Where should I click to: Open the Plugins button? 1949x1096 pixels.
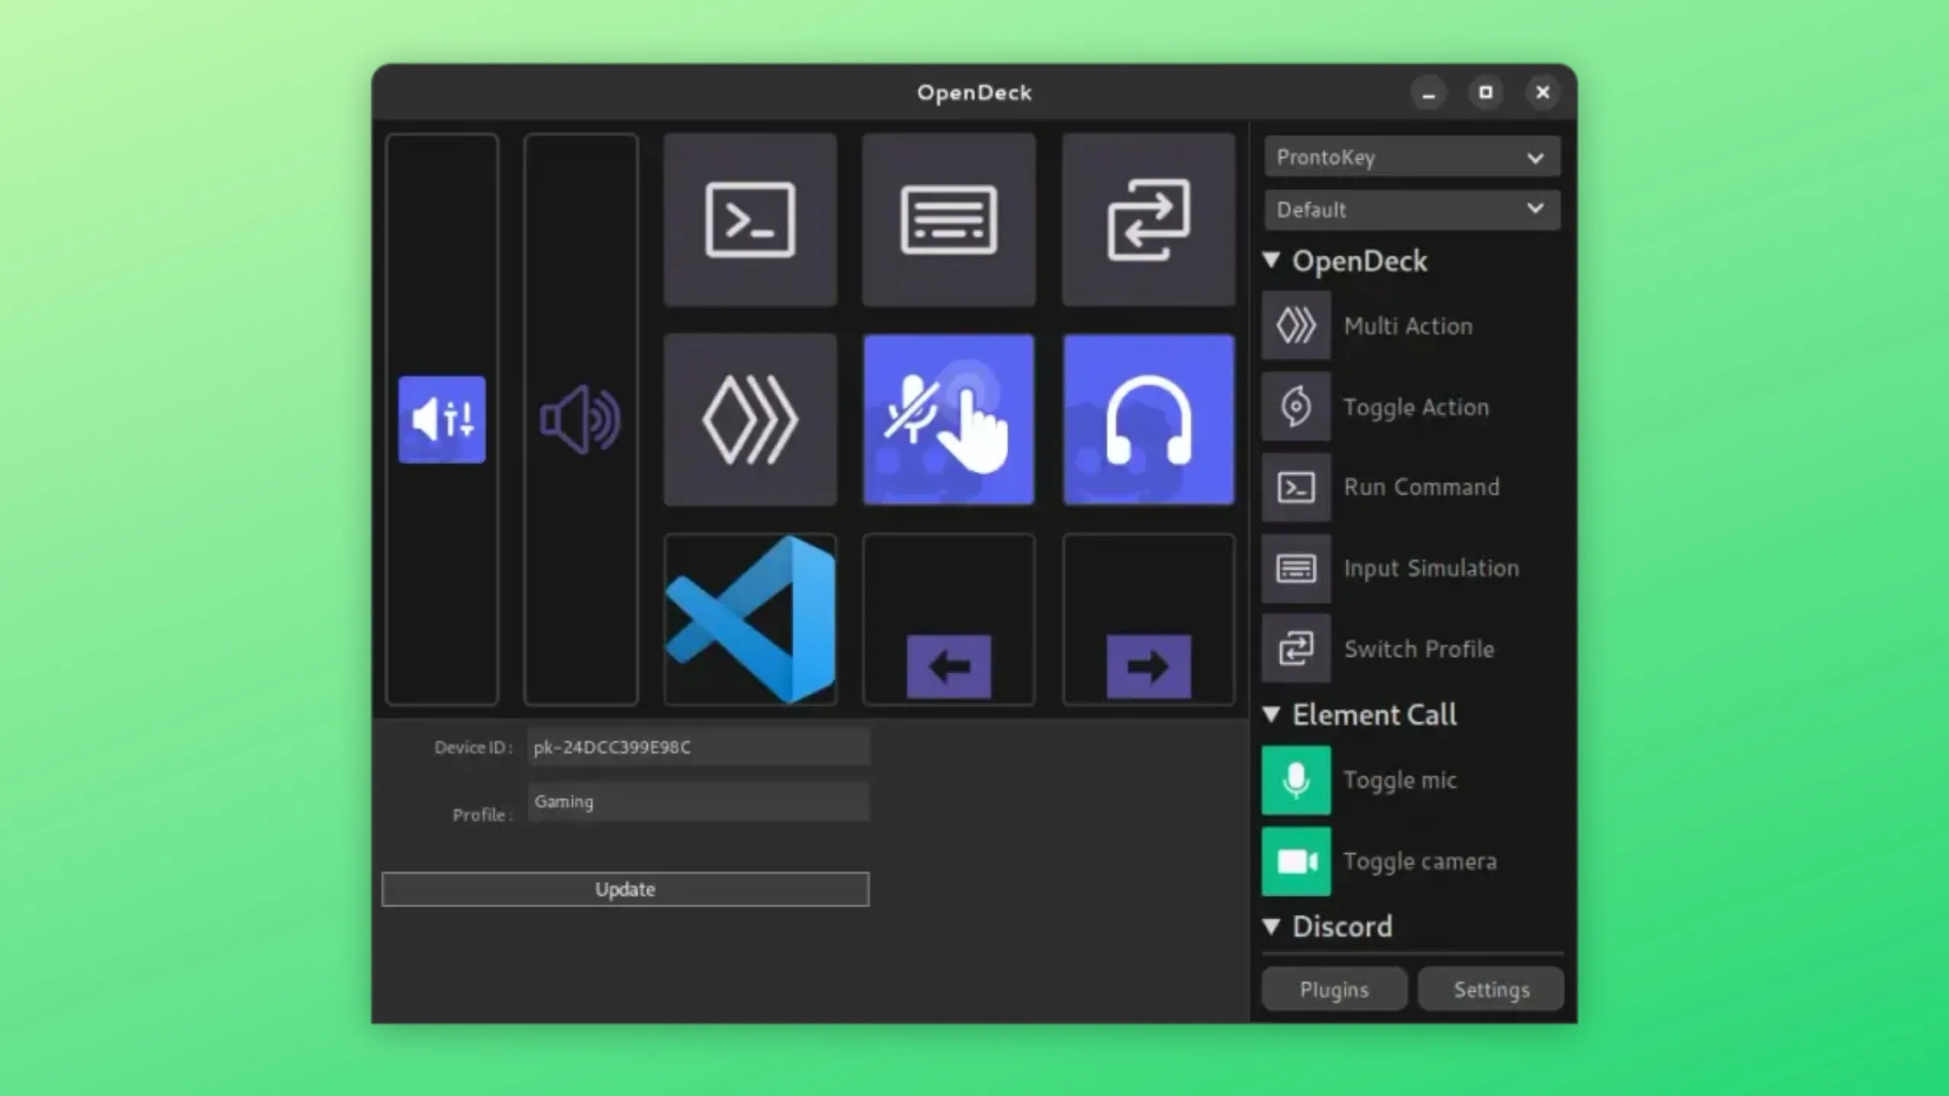(1334, 989)
